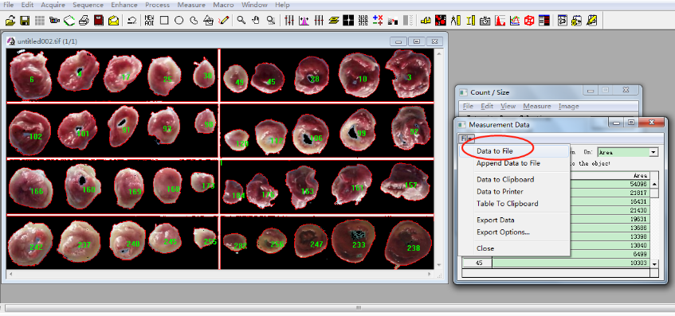Click the scanner icon in toolbar
The height and width of the screenshot is (316, 675).
point(69,20)
